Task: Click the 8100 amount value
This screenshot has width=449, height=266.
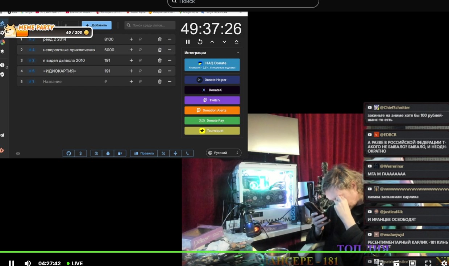Action: coord(109,39)
